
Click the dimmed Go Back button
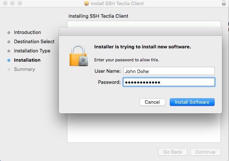(x=173, y=152)
